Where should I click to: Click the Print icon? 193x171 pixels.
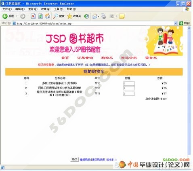[103, 16]
